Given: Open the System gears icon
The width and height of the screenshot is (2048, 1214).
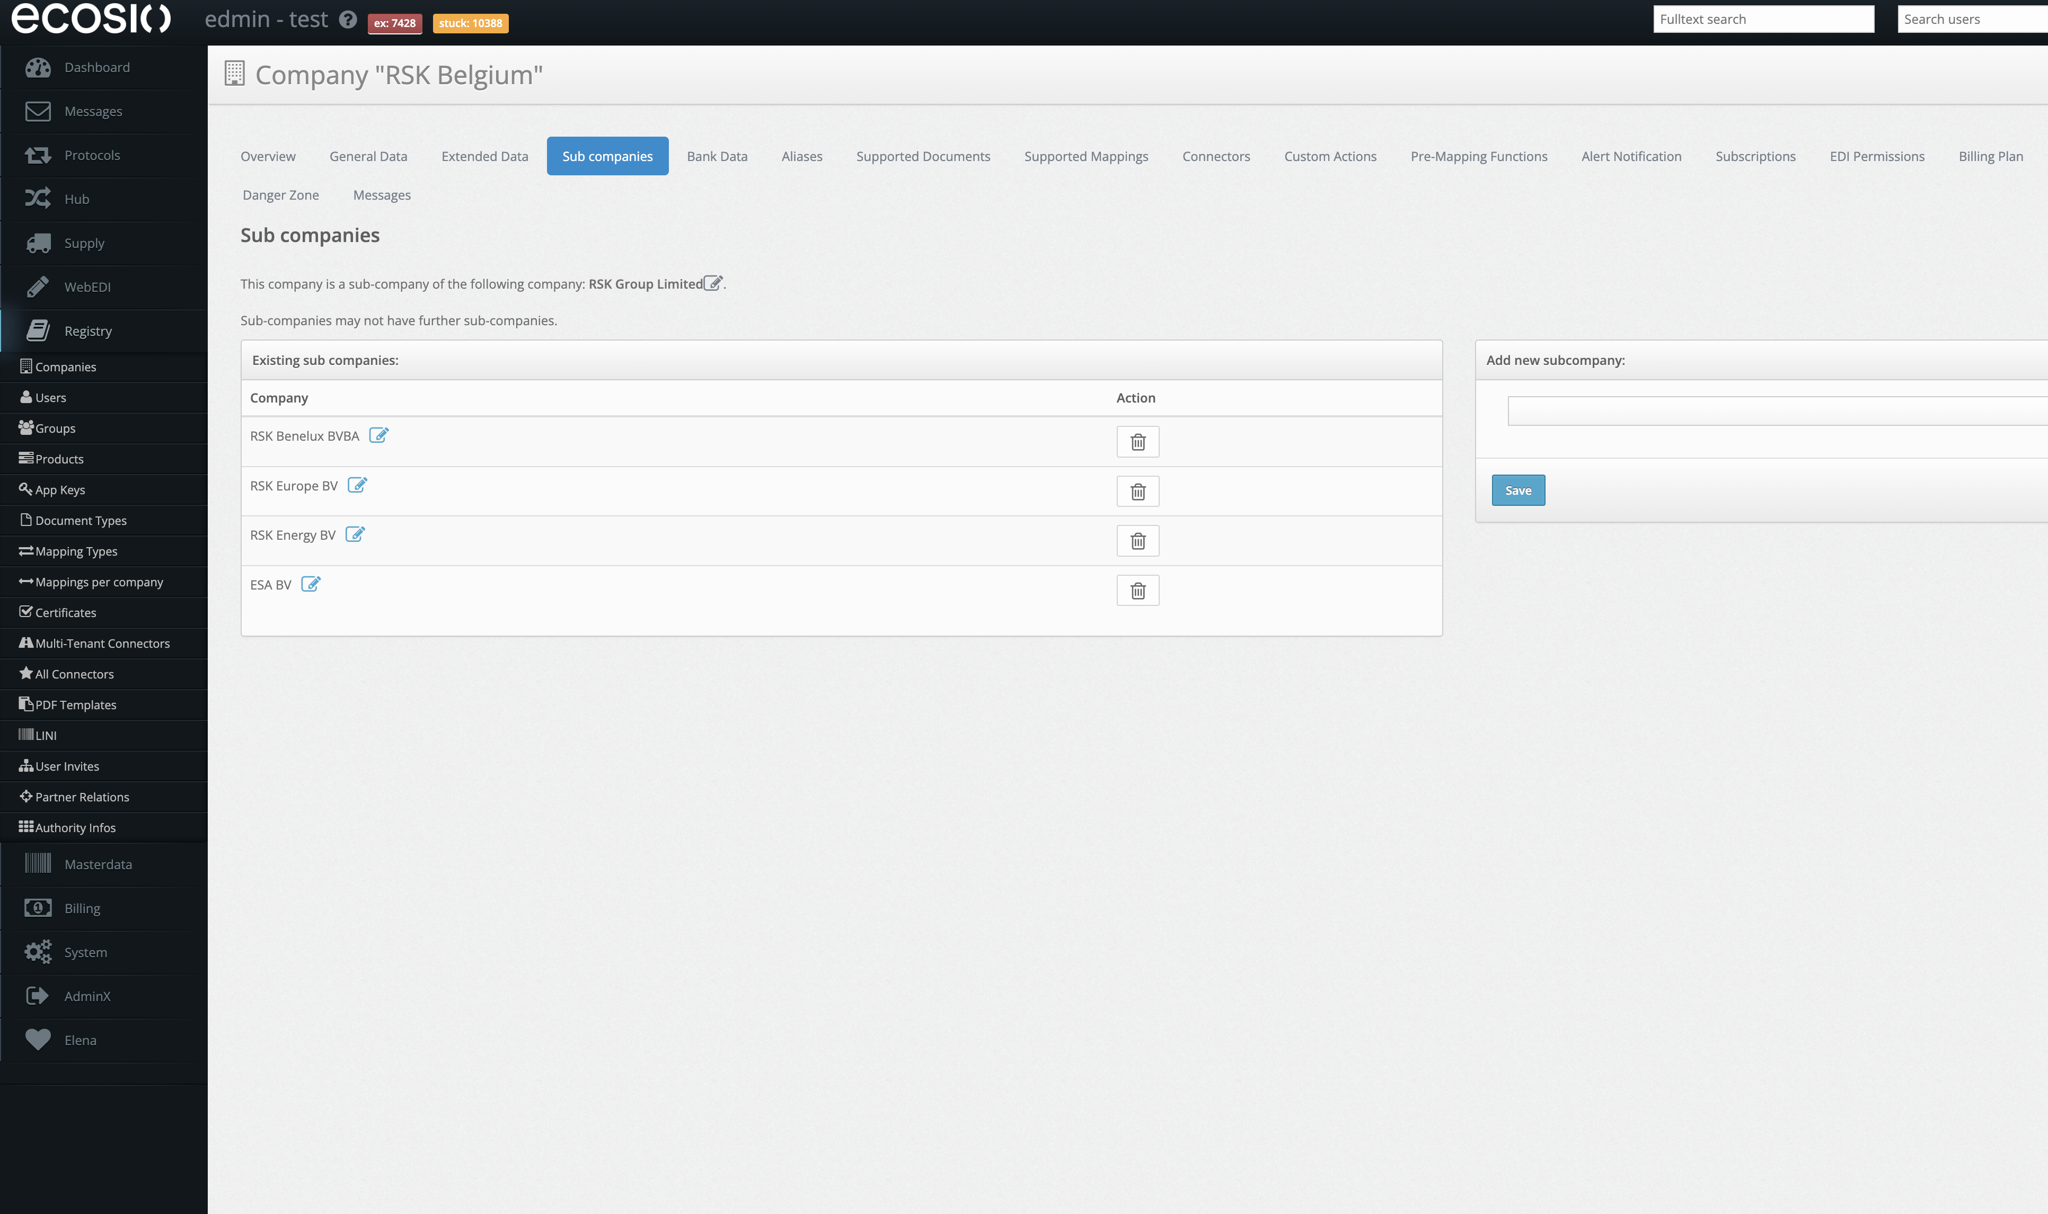Looking at the screenshot, I should click(x=38, y=951).
